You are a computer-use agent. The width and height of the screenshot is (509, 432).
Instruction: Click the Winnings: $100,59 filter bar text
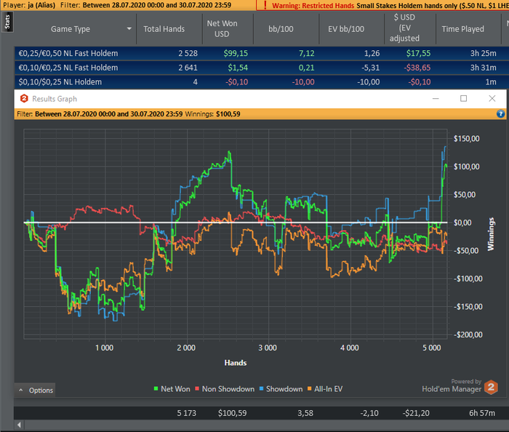212,114
